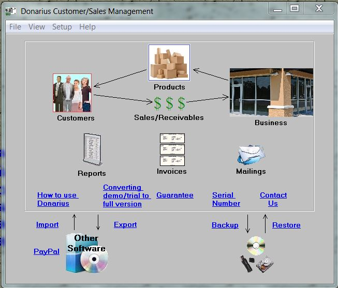Click the backup media disc and drive icon
The image size is (338, 288).
(x=257, y=254)
